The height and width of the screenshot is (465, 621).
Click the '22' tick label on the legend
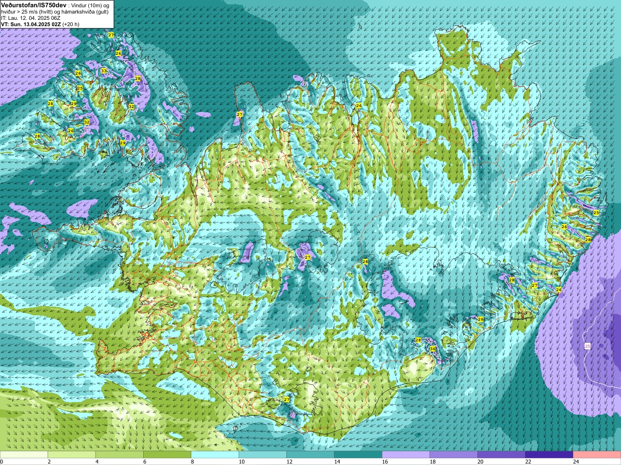[528, 462]
